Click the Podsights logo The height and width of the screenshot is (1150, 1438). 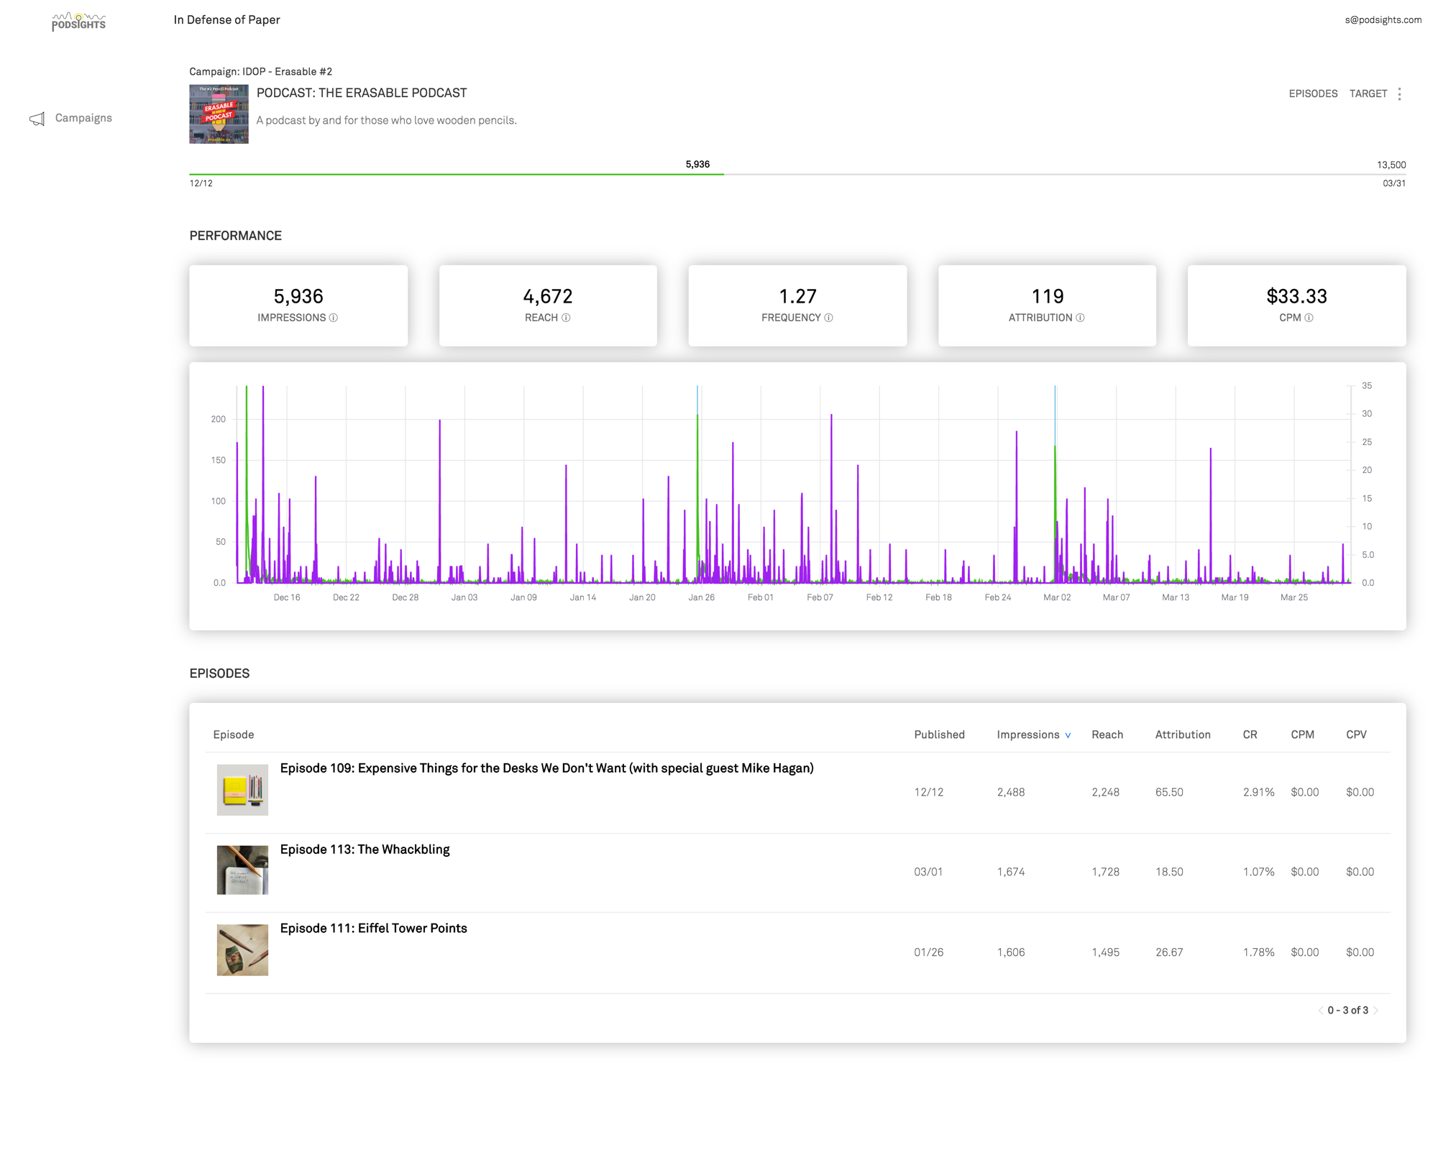(78, 20)
